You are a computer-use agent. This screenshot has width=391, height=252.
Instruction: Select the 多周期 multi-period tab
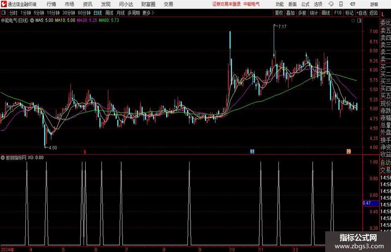click(133, 13)
